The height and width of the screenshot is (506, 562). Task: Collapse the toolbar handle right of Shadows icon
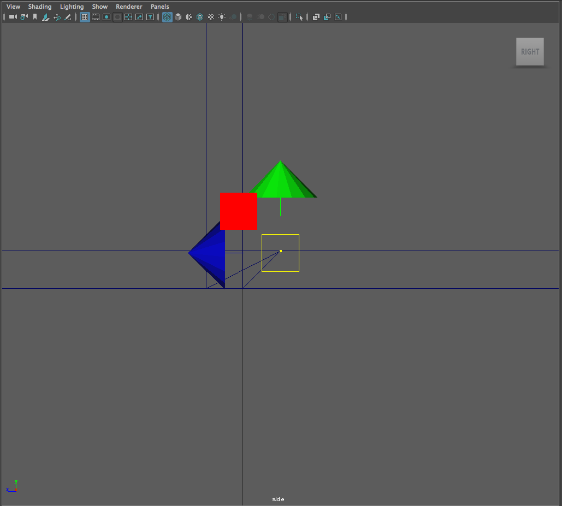click(x=240, y=17)
